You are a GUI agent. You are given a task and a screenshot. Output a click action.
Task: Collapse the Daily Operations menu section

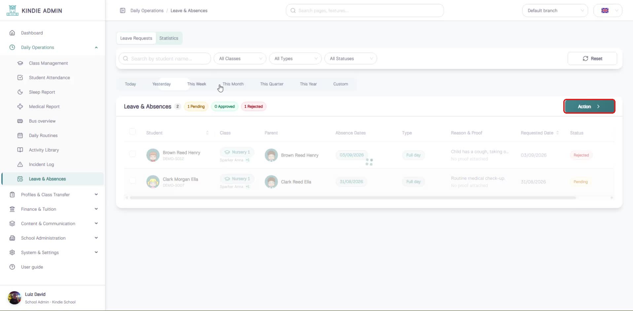point(96,47)
